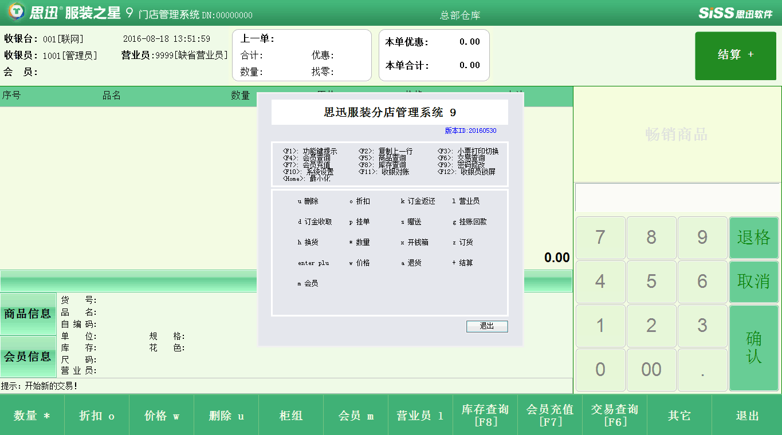Click the <F2> 复制上一行 hint text
Viewport: 782px width, 435px height.
click(x=386, y=152)
